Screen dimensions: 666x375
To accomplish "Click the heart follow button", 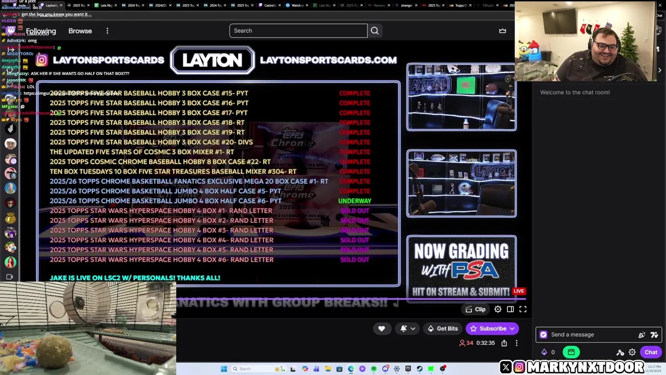I will tap(381, 329).
